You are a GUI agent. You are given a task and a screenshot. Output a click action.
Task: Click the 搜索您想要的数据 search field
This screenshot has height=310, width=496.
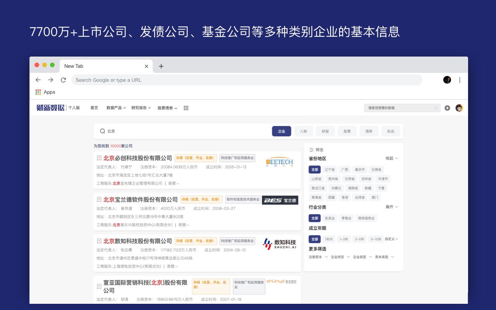click(402, 108)
